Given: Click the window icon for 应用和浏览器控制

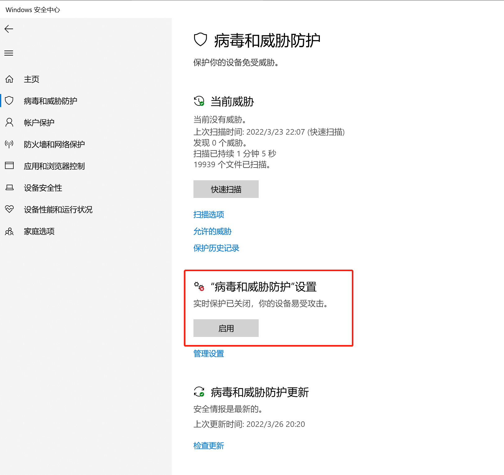Looking at the screenshot, I should 9,165.
